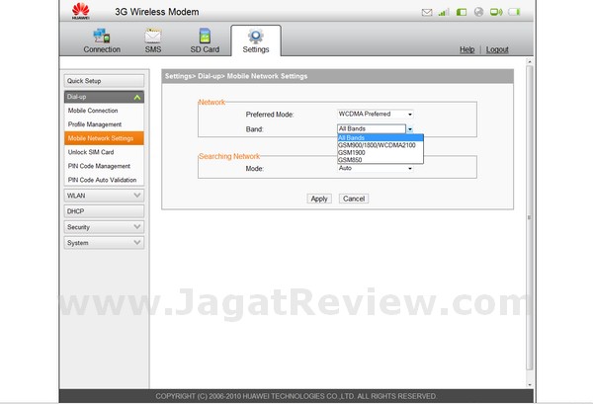This screenshot has height=404, width=593.
Task: Open the Preferred Mode dropdown
Action: point(376,115)
